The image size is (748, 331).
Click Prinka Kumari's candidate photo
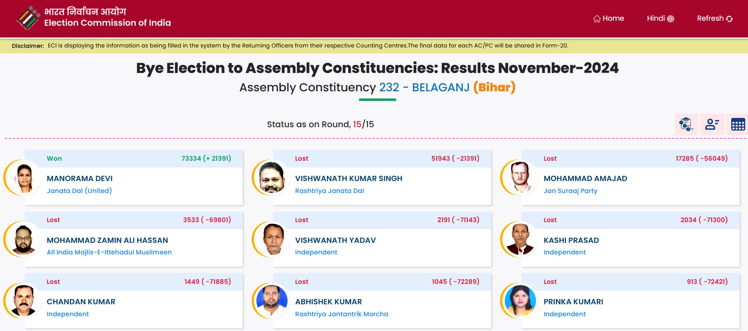[520, 301]
